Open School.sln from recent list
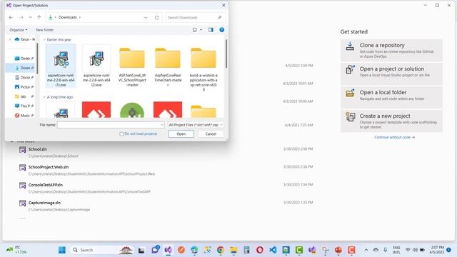 click(x=166, y=152)
